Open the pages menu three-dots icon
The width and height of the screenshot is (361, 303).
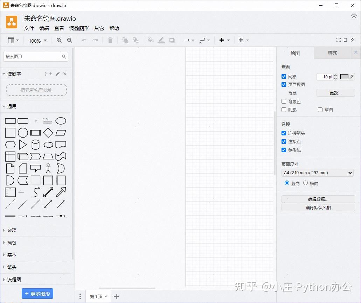[x=80, y=296]
